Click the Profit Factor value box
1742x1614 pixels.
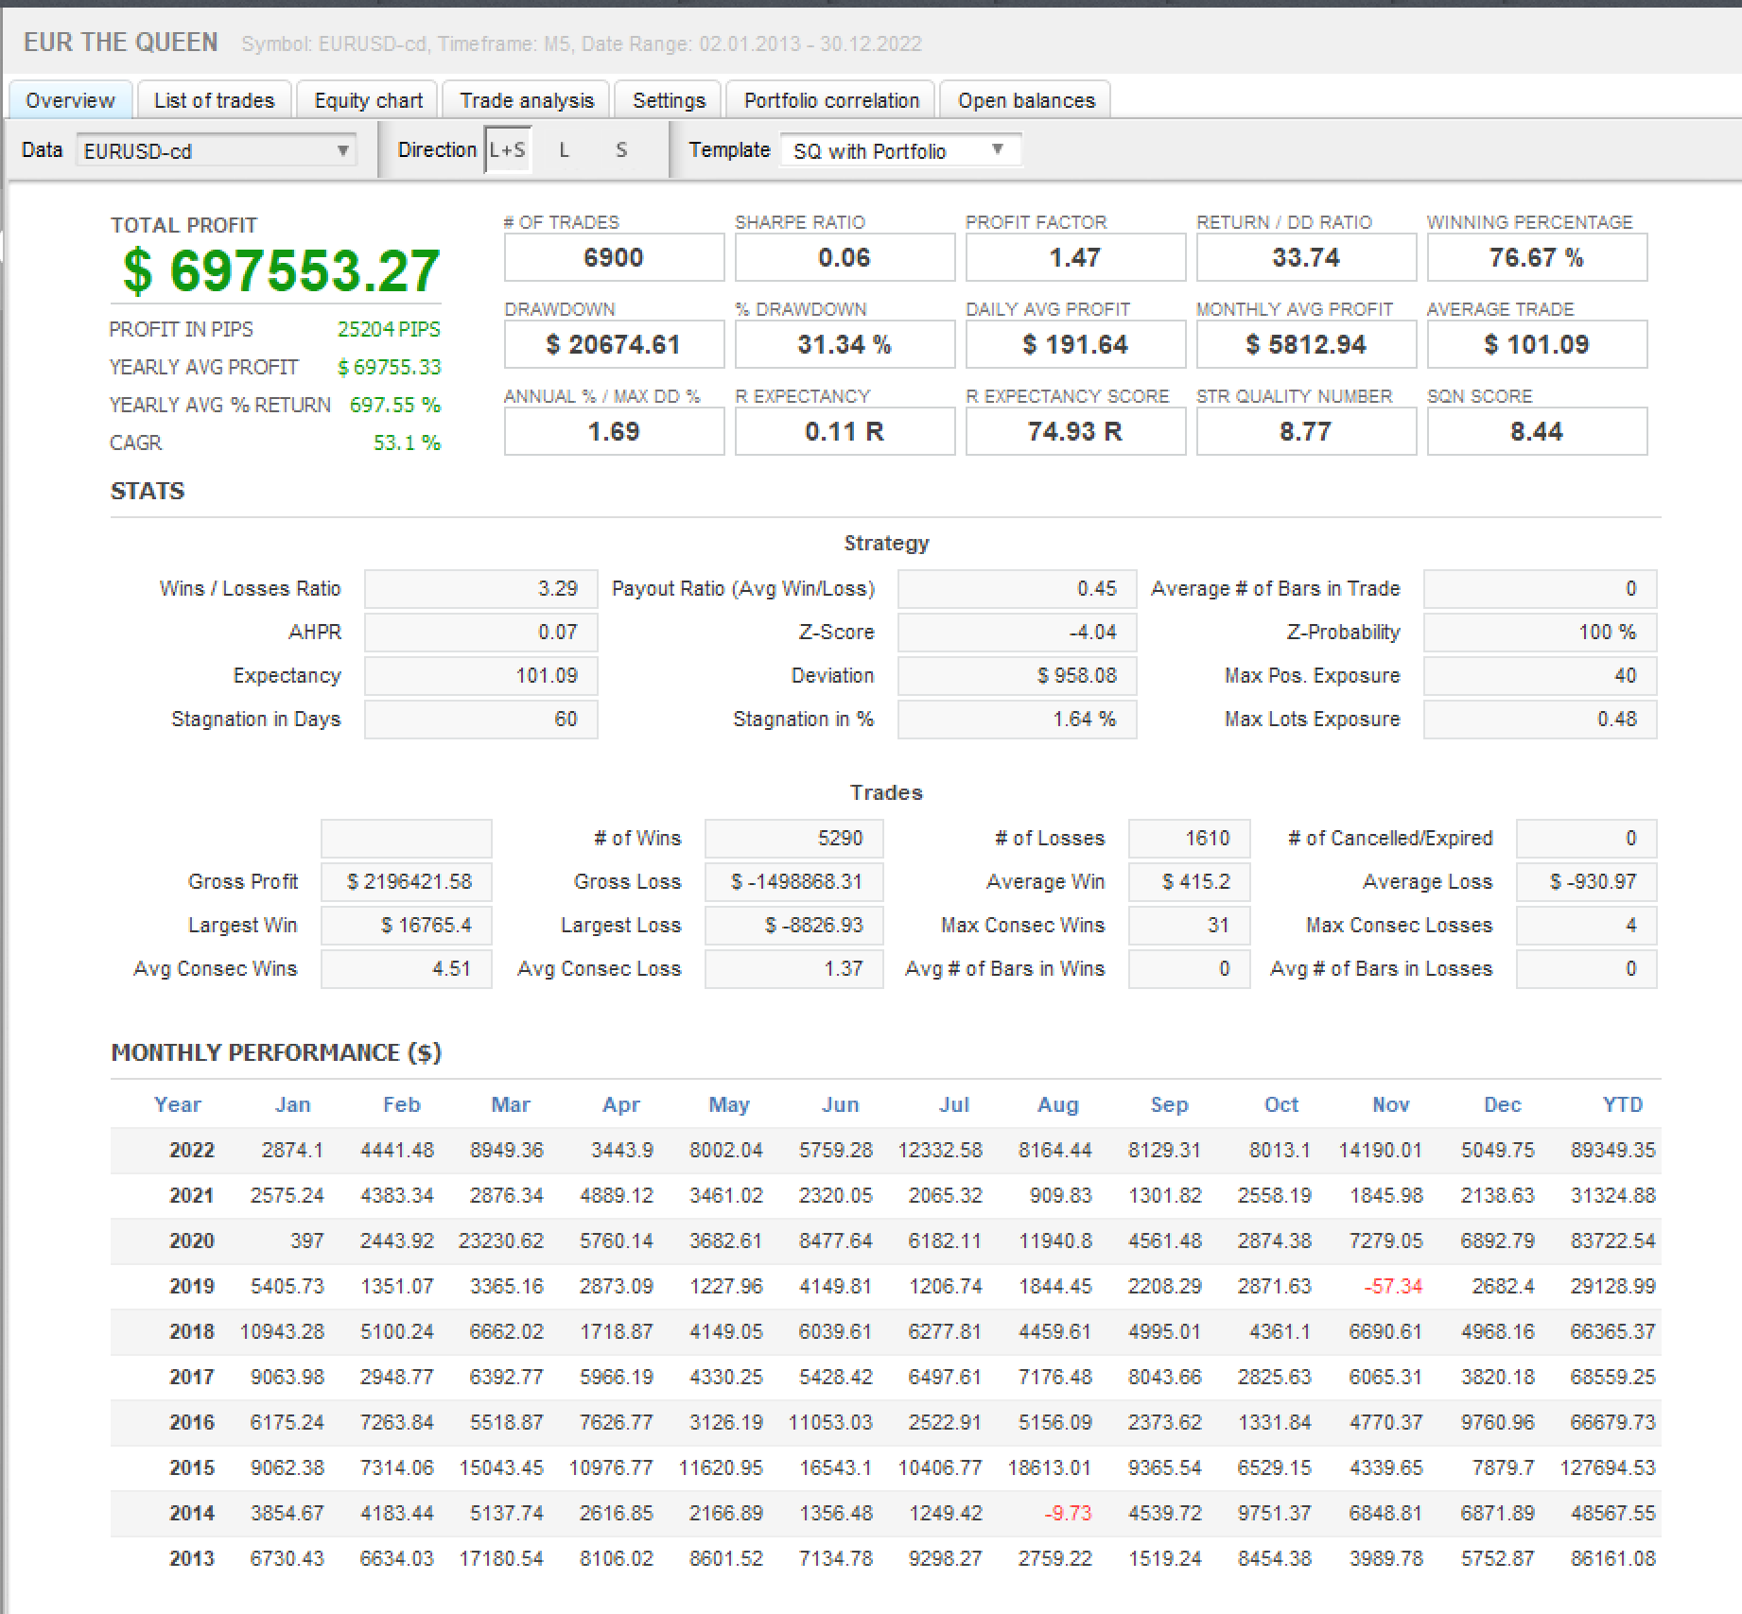1074,257
